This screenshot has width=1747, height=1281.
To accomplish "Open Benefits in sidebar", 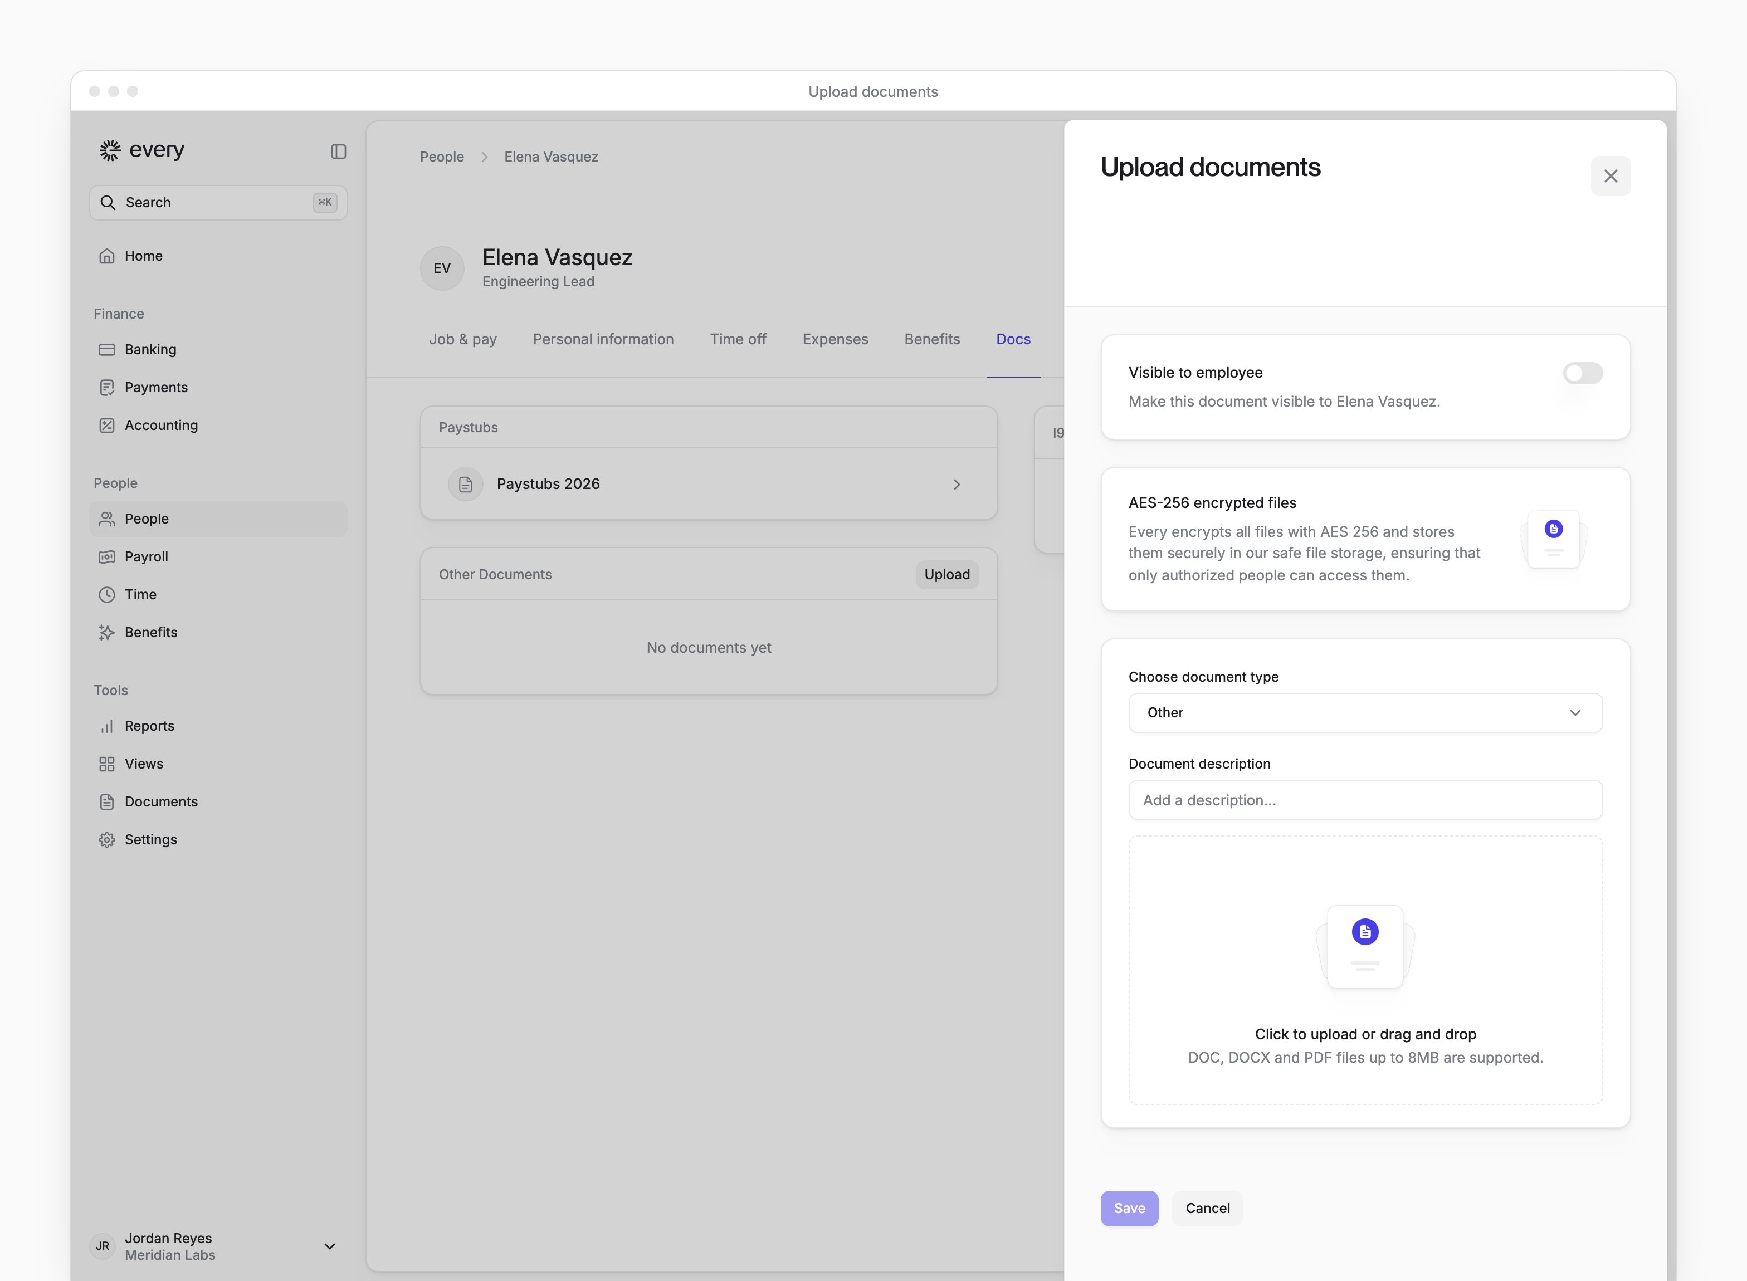I will click(218, 633).
